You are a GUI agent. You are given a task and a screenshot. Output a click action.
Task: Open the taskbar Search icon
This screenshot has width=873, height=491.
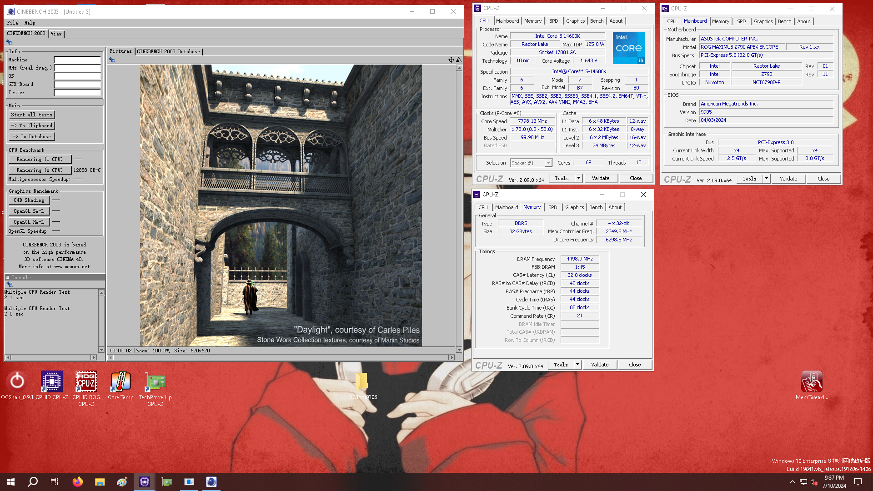pyautogui.click(x=33, y=482)
